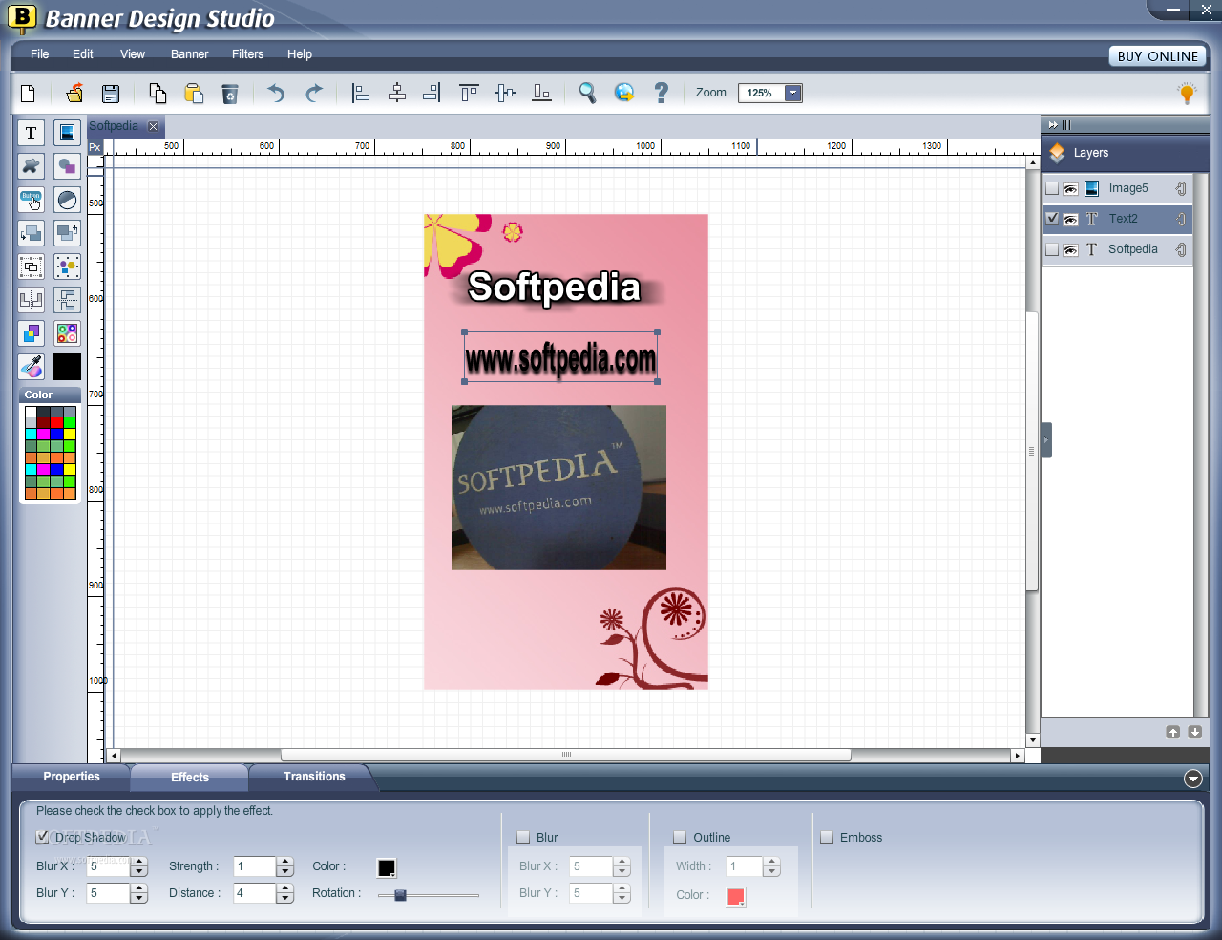Viewport: 1222px width, 940px height.
Task: Enable the Emboss effect checkbox
Action: pos(827,837)
